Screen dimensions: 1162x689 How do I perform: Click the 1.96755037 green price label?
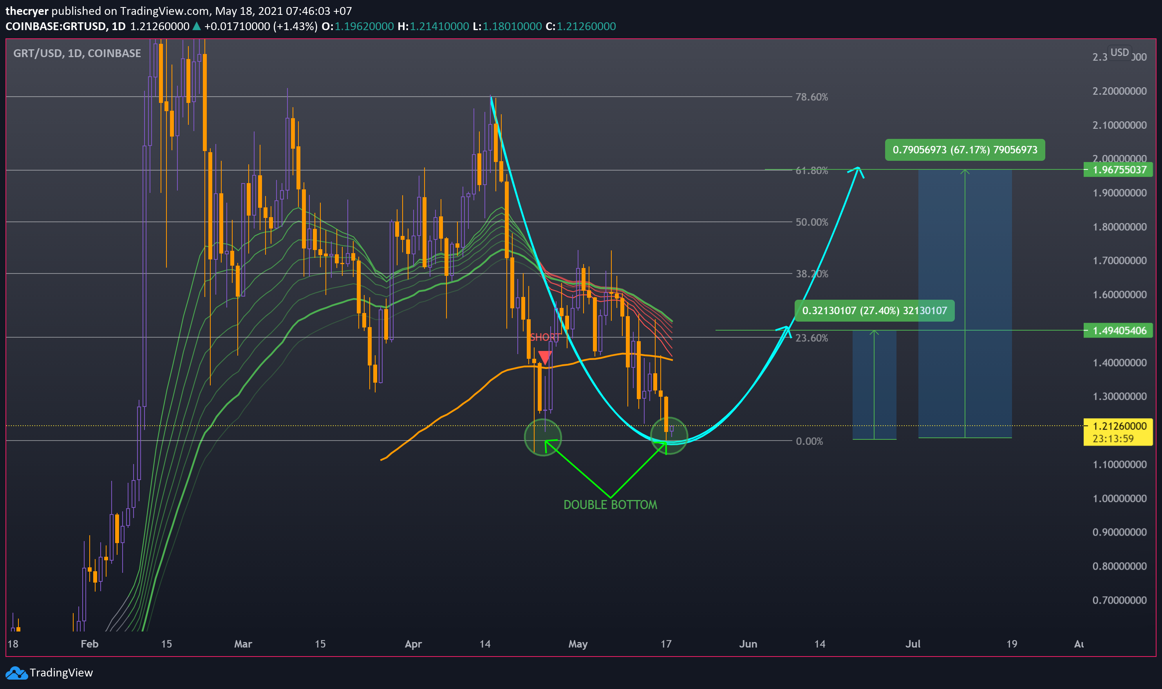[1118, 170]
